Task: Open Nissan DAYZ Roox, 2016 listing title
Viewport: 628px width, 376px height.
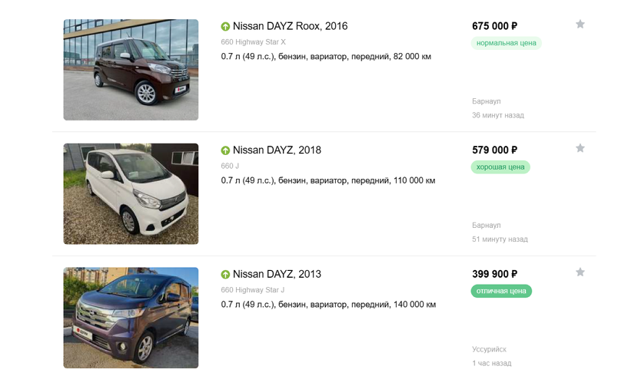Action: (290, 26)
